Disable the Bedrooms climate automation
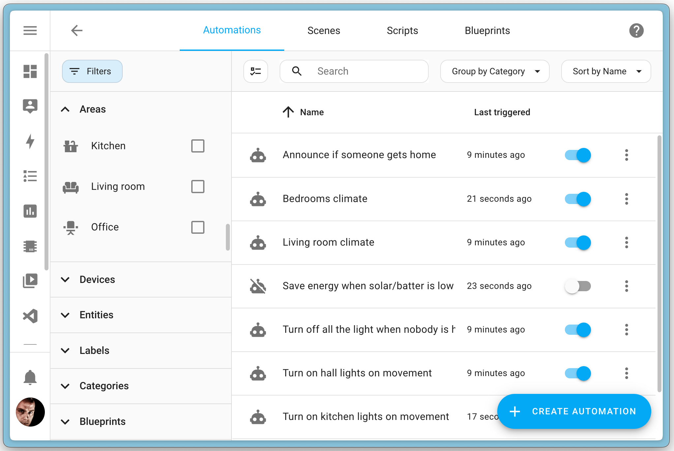Image resolution: width=674 pixels, height=451 pixels. pos(577,199)
